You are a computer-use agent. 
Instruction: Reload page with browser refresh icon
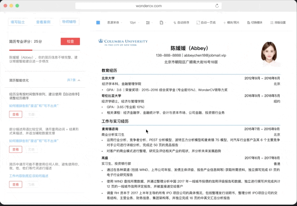point(217,6)
